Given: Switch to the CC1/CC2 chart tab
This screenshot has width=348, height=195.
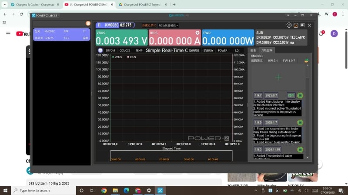Looking at the screenshot, I should pyautogui.click(x=125, y=51).
